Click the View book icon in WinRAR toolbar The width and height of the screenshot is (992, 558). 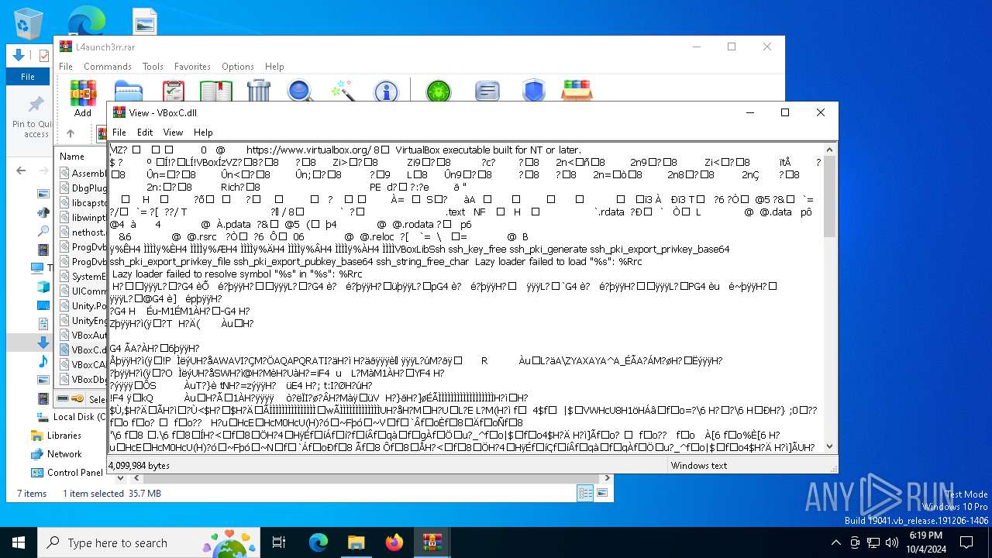click(216, 92)
